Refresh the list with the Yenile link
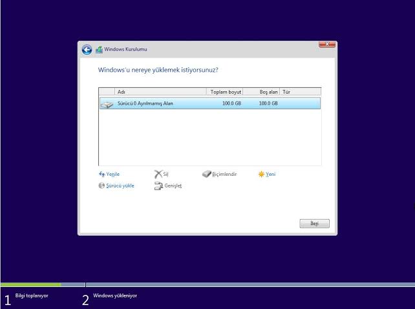The image size is (415, 309). pyautogui.click(x=112, y=175)
